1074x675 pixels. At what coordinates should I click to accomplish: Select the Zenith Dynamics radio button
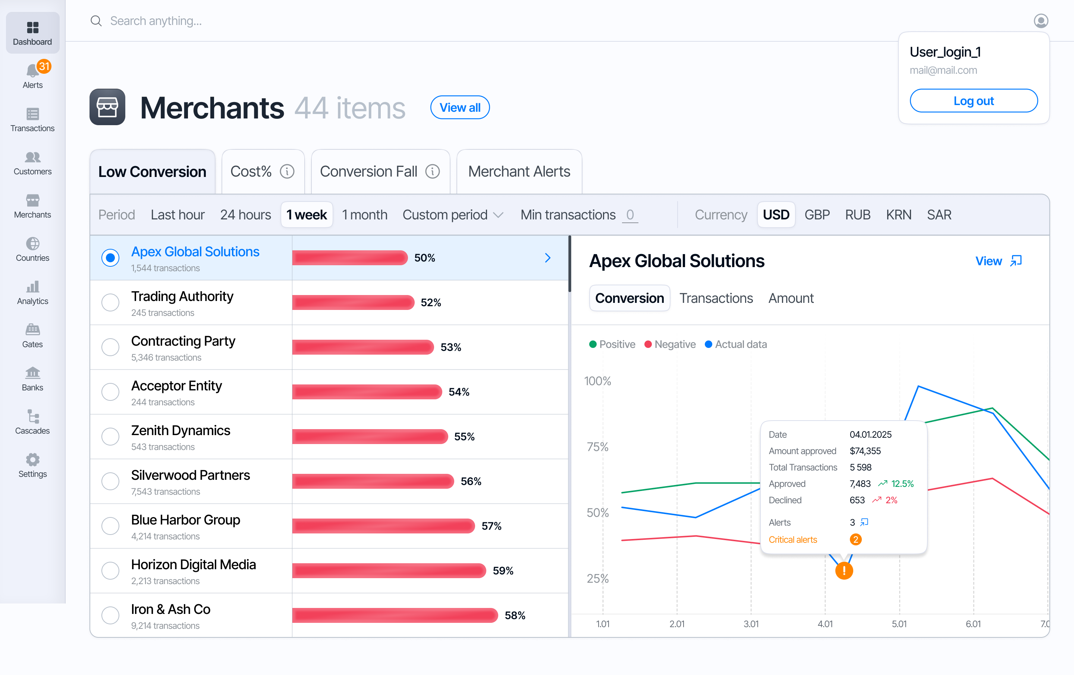click(x=110, y=437)
